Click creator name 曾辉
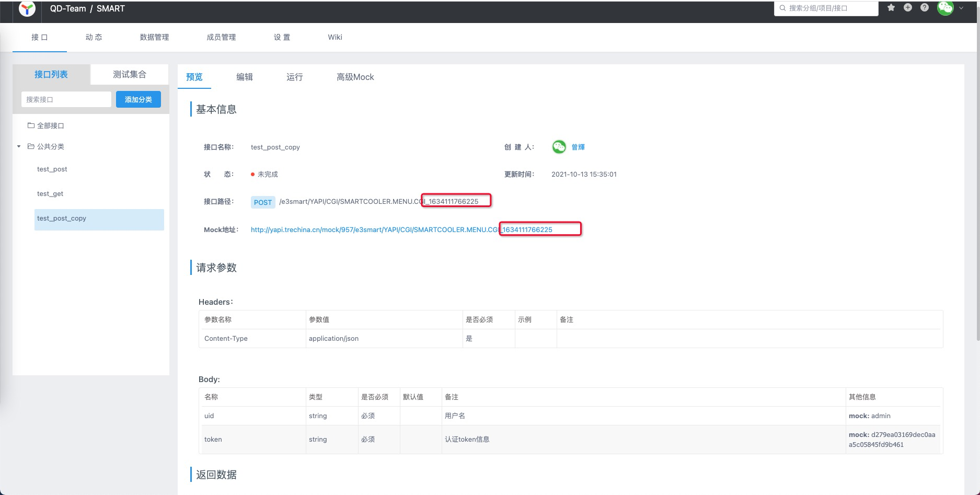 click(578, 147)
